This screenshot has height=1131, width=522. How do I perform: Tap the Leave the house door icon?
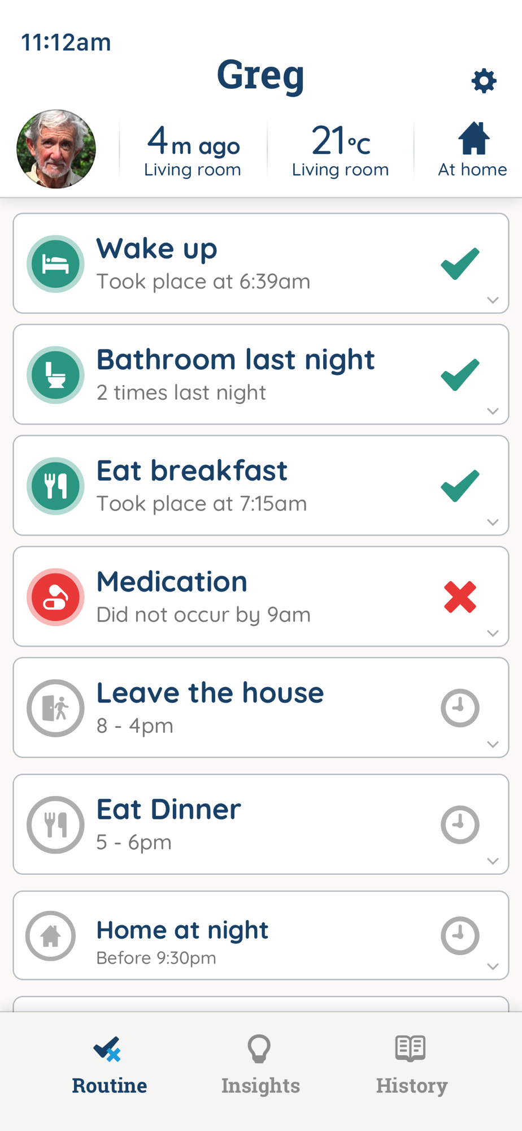[55, 707]
